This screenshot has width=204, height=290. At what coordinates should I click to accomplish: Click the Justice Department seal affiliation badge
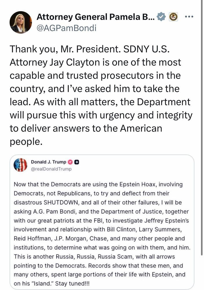coord(173,17)
